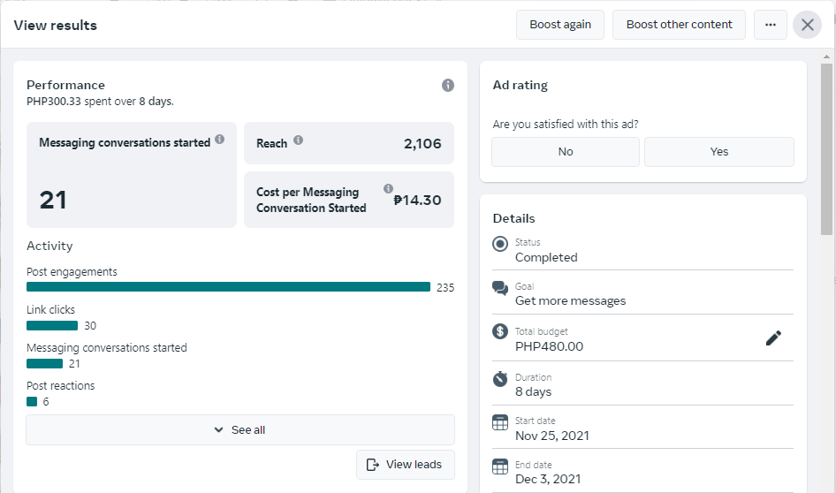This screenshot has height=493, width=836.
Task: Click the Boost again button
Action: pyautogui.click(x=560, y=25)
